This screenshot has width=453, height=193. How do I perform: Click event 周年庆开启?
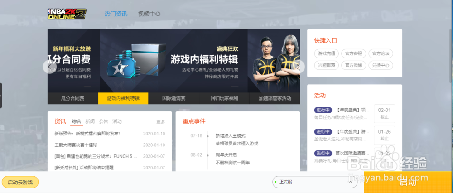226,155
